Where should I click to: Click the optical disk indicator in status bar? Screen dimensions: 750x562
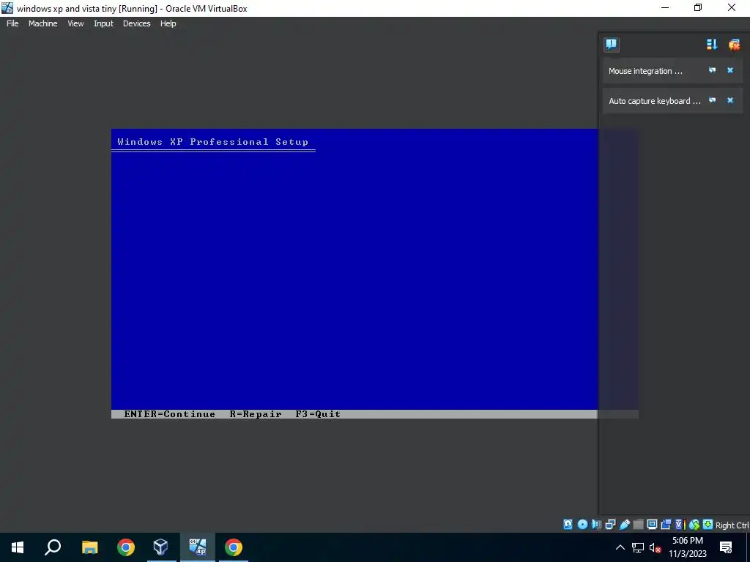coord(582,524)
